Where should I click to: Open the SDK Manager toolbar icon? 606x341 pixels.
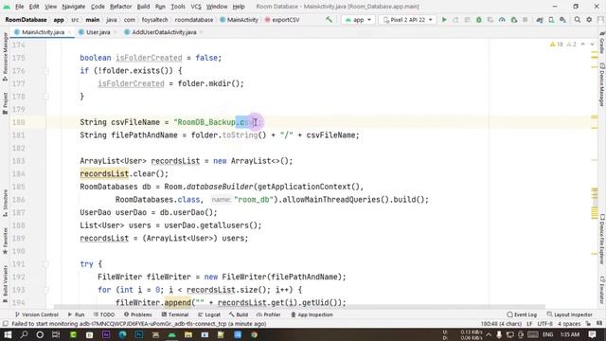click(x=562, y=19)
